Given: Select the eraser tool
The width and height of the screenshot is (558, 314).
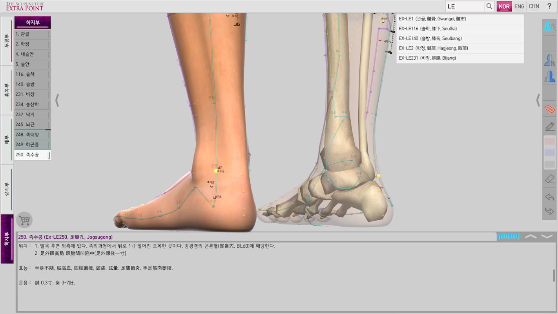Looking at the screenshot, I should click(550, 179).
